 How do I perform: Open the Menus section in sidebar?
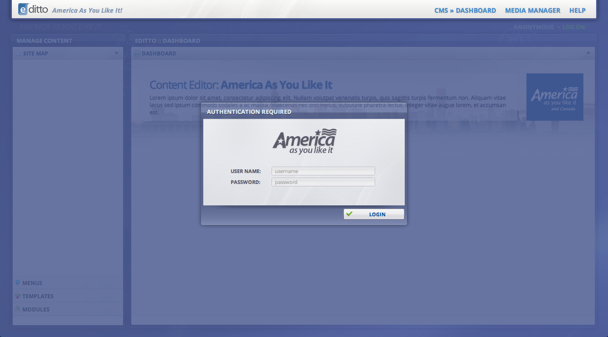(68, 283)
